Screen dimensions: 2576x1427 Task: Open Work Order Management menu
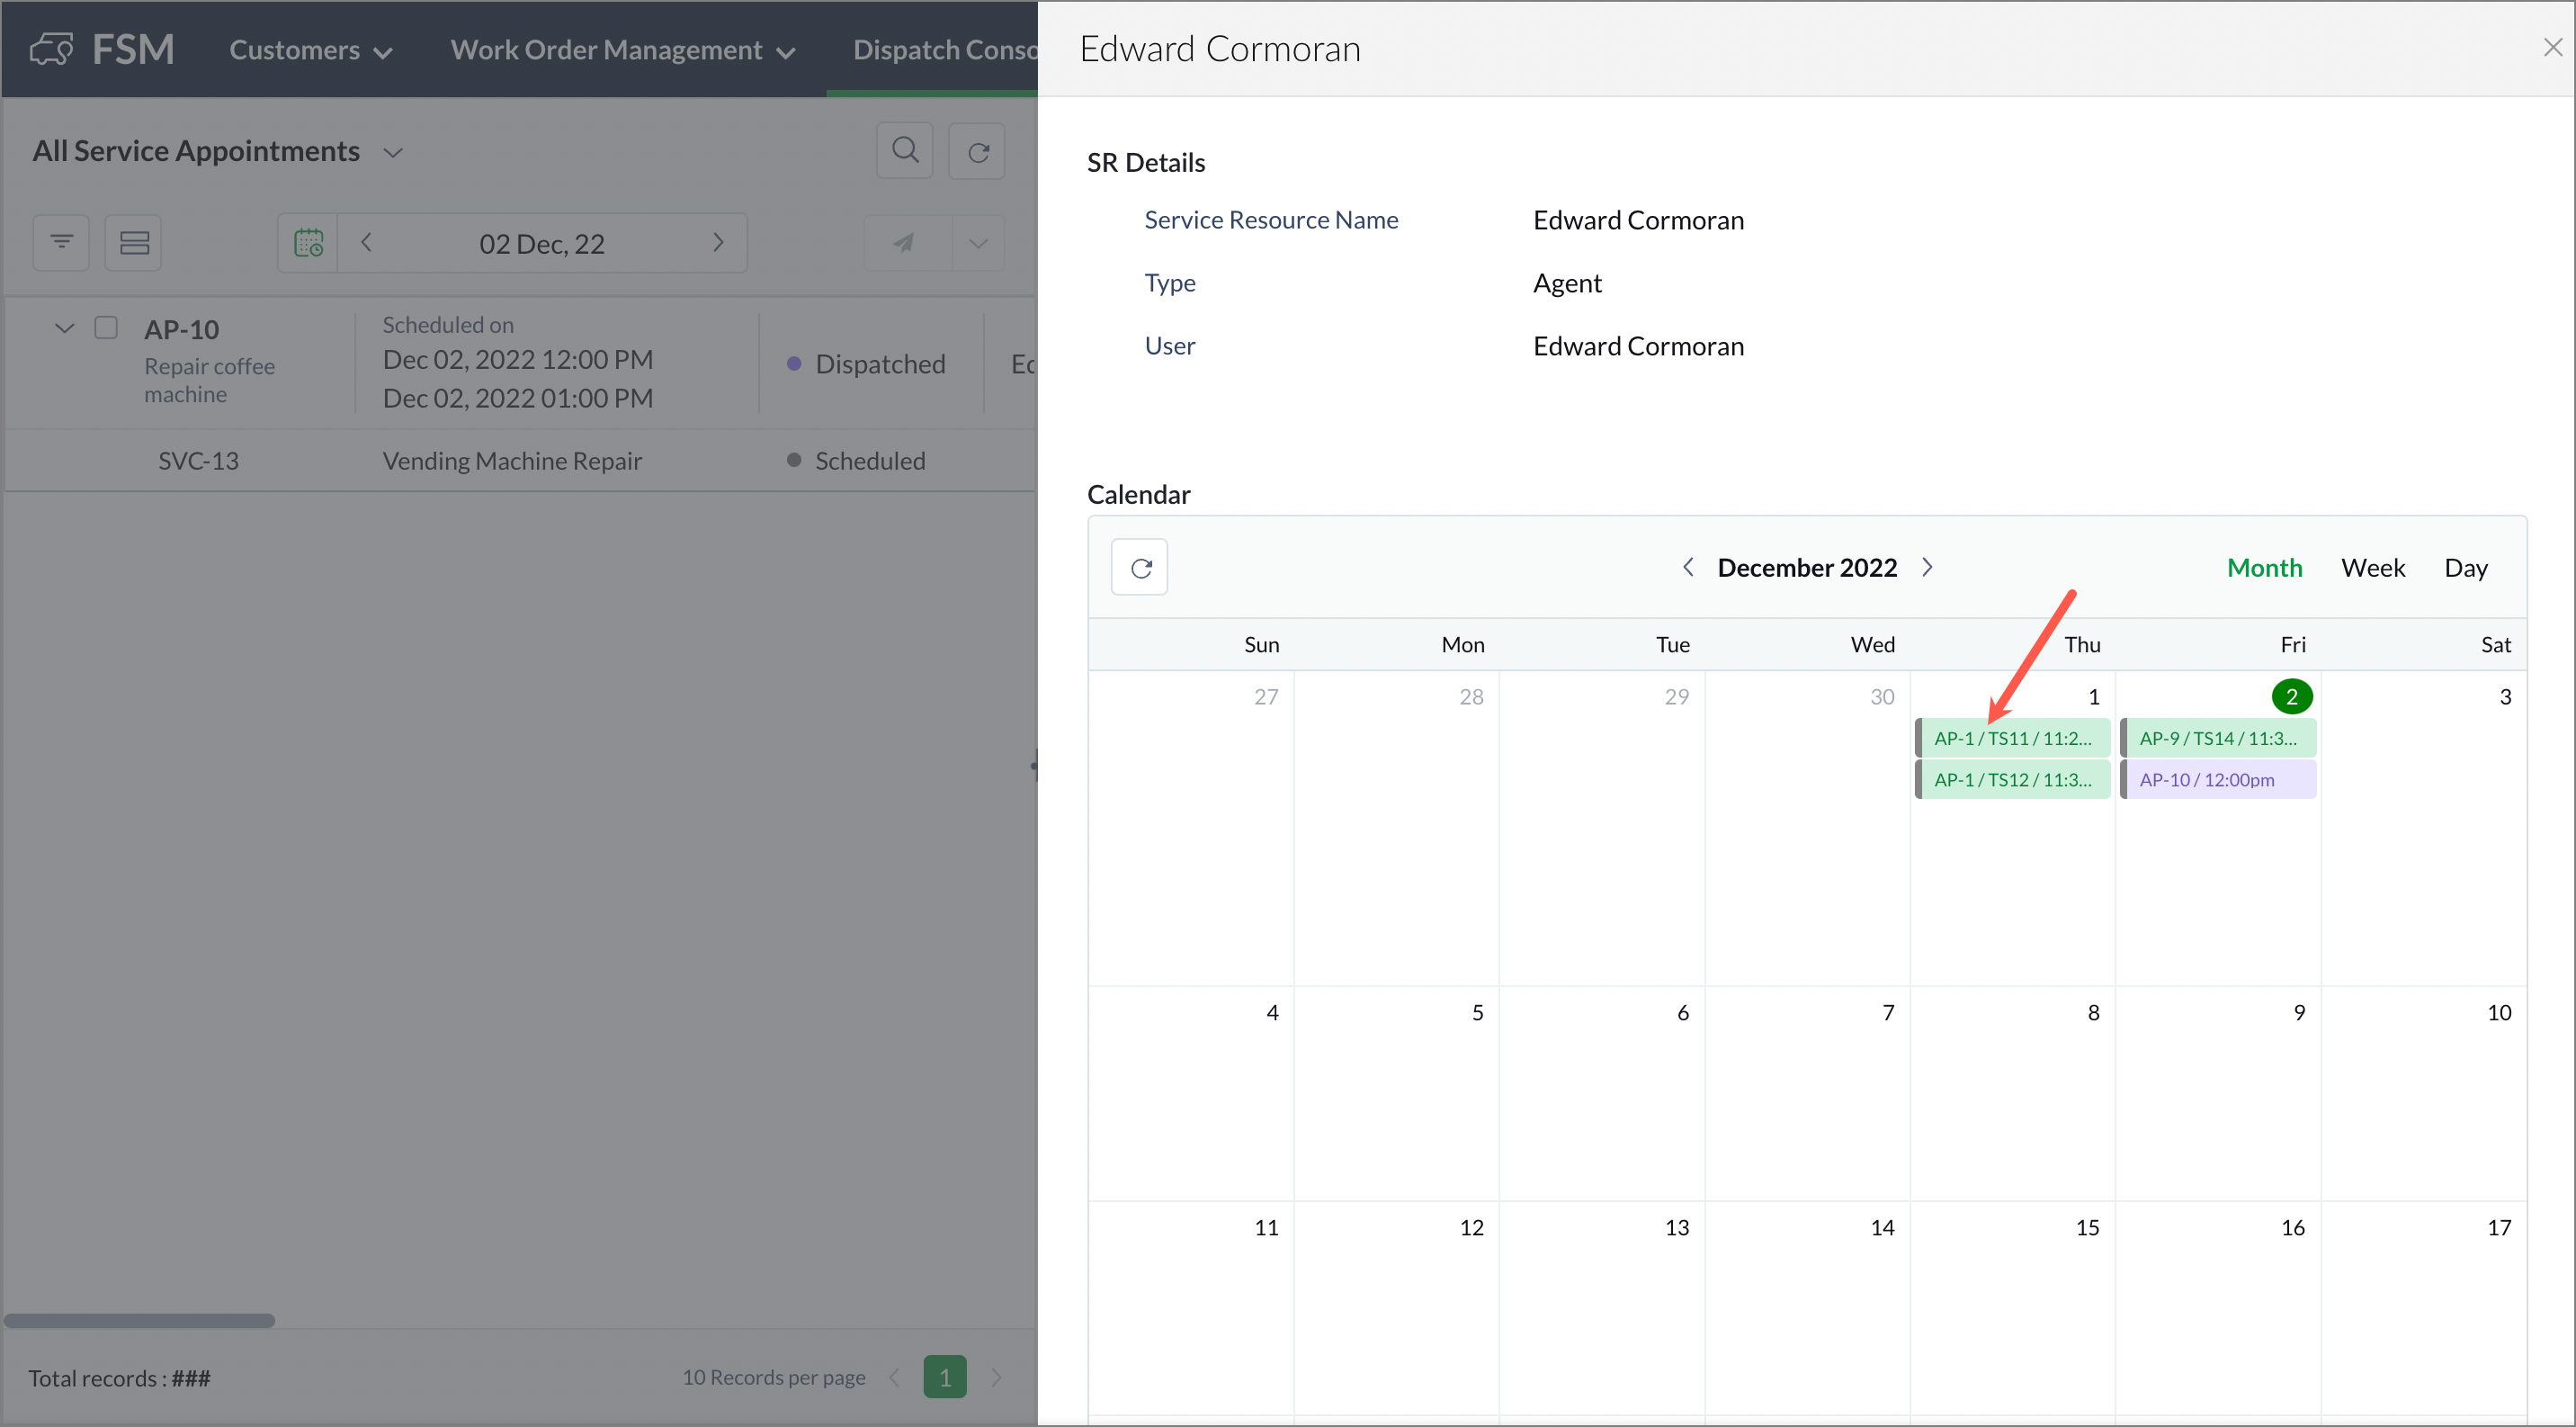(622, 50)
